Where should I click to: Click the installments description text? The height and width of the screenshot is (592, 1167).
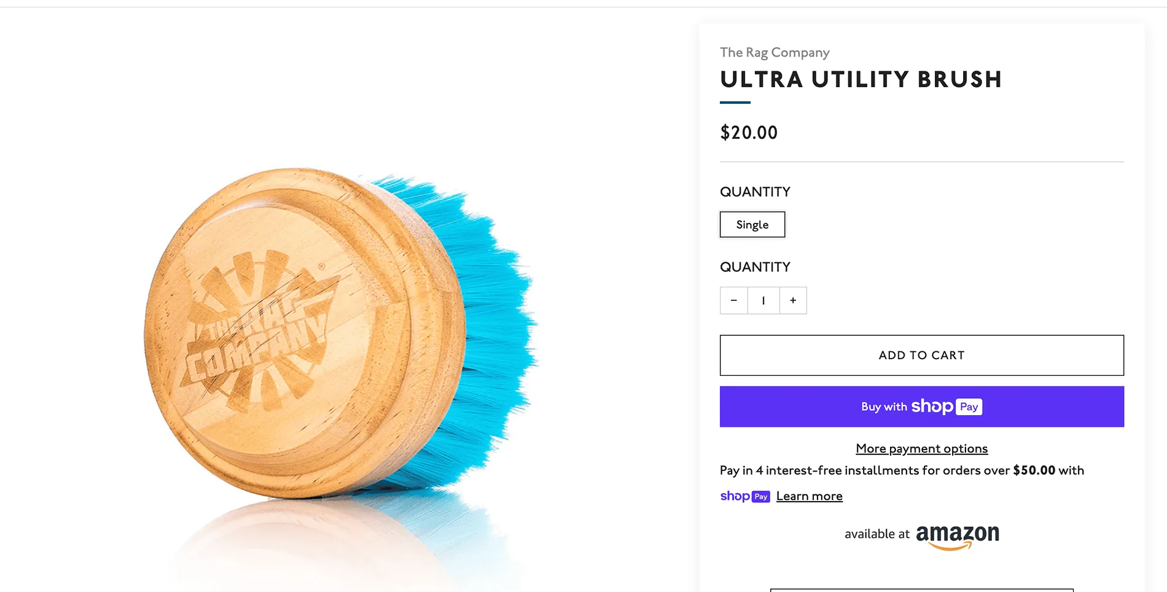pos(902,470)
